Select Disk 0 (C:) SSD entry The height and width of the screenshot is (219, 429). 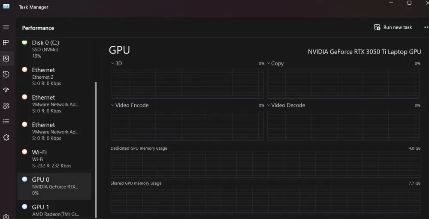54,49
